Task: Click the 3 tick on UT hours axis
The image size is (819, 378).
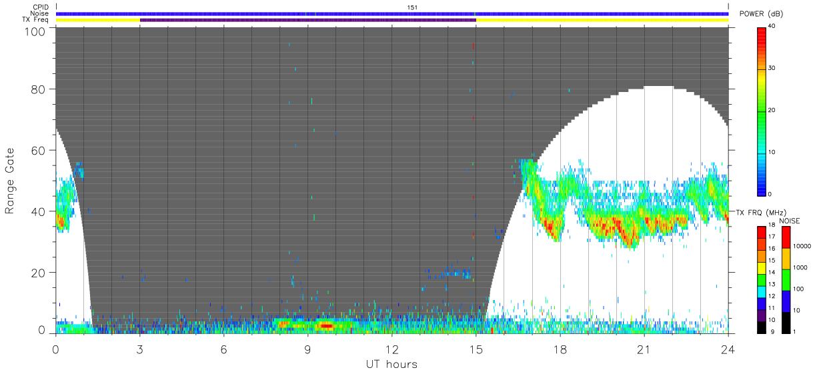Action: pyautogui.click(x=139, y=349)
